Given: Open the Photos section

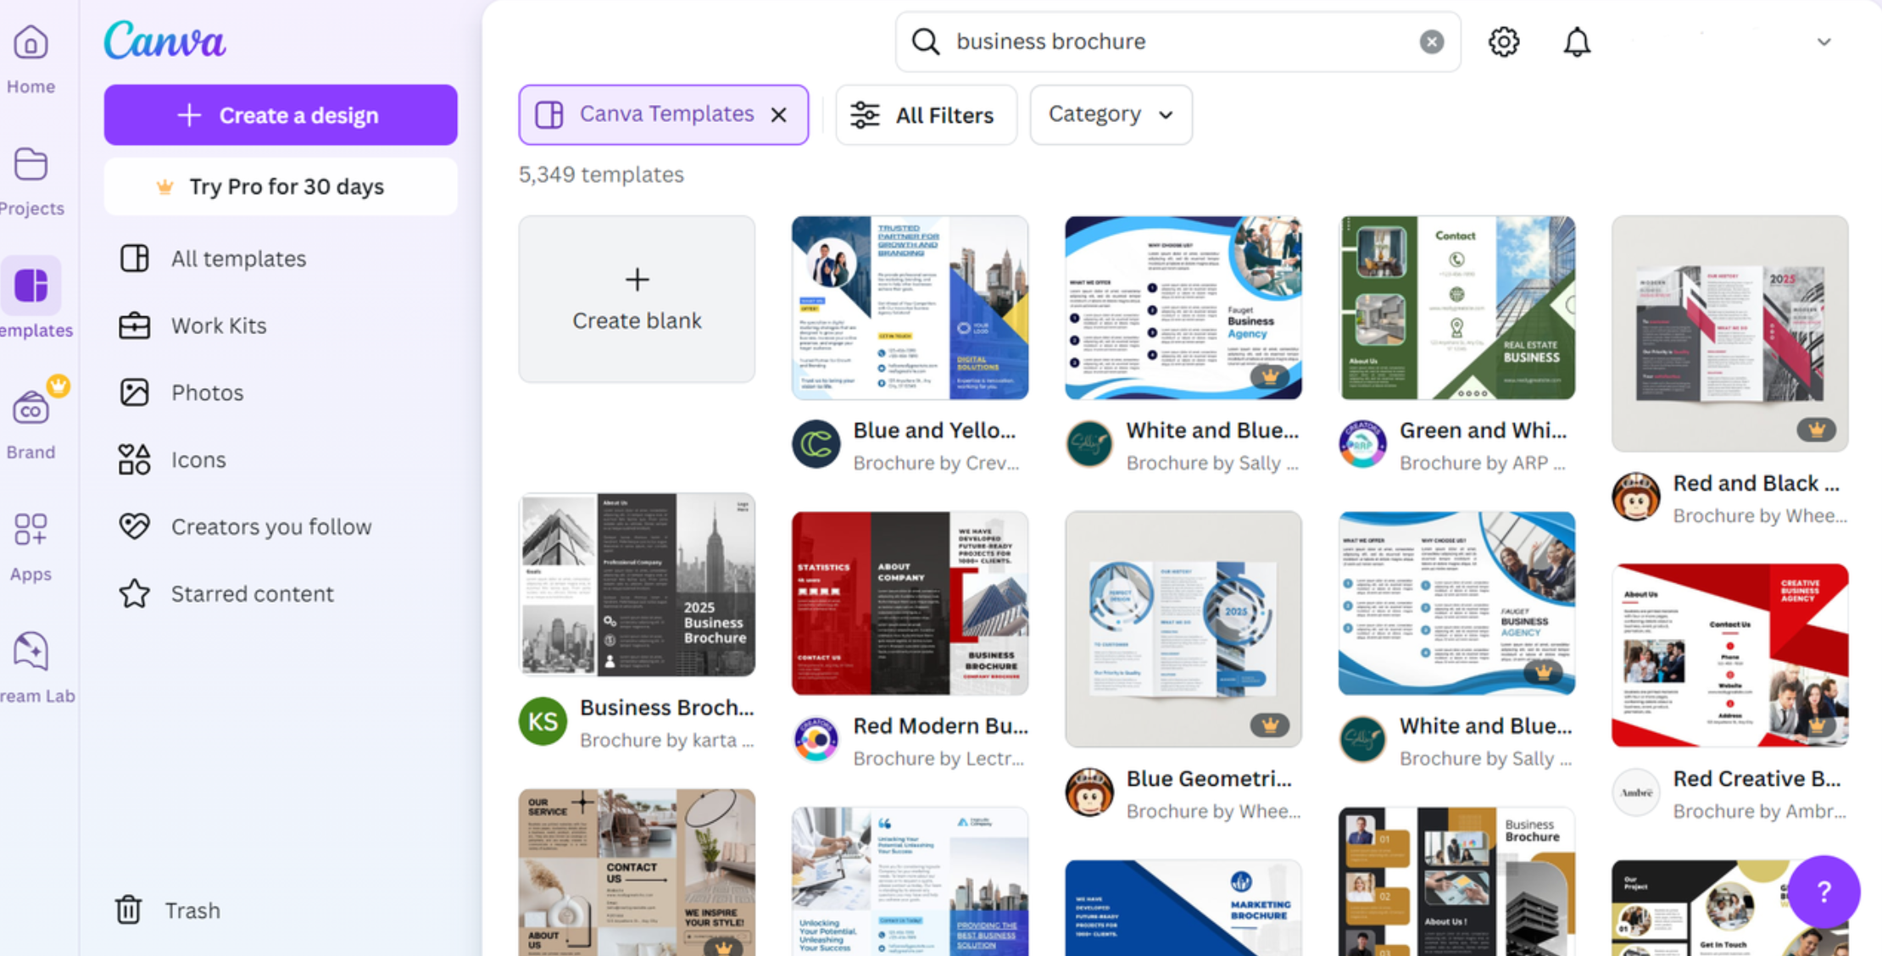Looking at the screenshot, I should point(207,392).
